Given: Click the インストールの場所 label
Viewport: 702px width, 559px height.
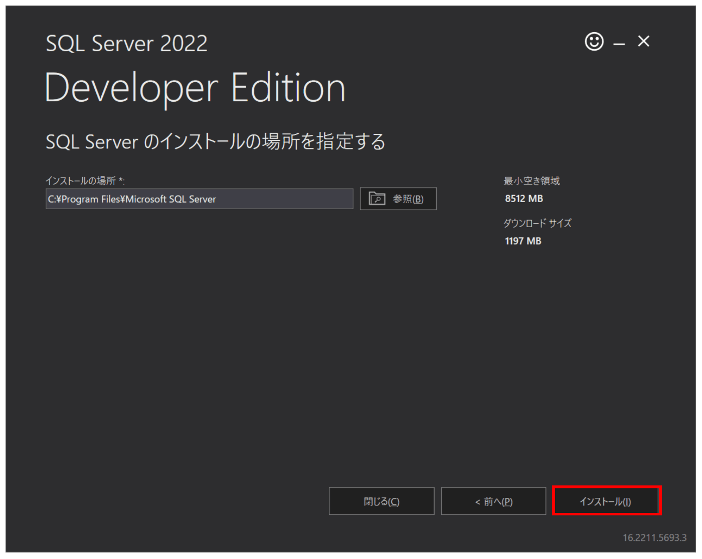Looking at the screenshot, I should 85,180.
